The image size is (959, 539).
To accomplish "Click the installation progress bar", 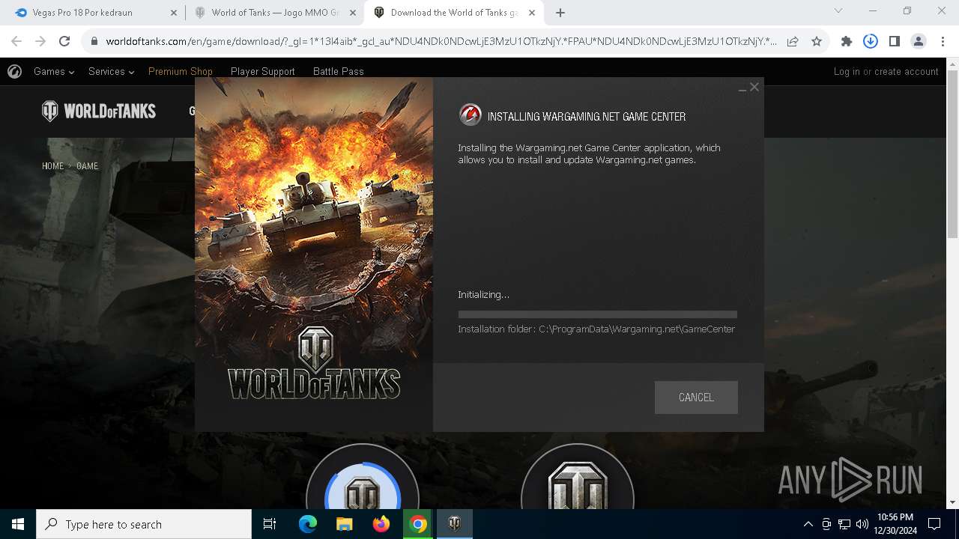I will coord(597,314).
